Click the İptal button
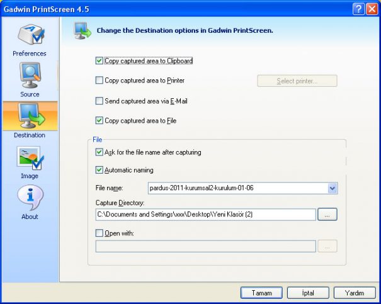 [x=308, y=293]
